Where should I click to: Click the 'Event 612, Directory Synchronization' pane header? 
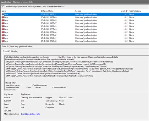point(17,46)
